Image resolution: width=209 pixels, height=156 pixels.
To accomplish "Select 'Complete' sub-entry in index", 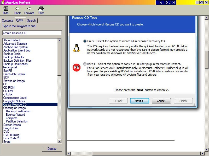I will [x=11, y=118].
